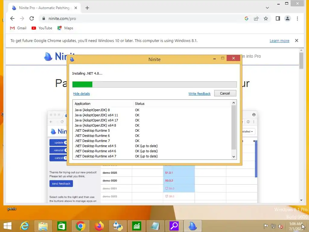Click the ninite.com/pro address bar
The height and width of the screenshot is (232, 309).
(x=142, y=18)
